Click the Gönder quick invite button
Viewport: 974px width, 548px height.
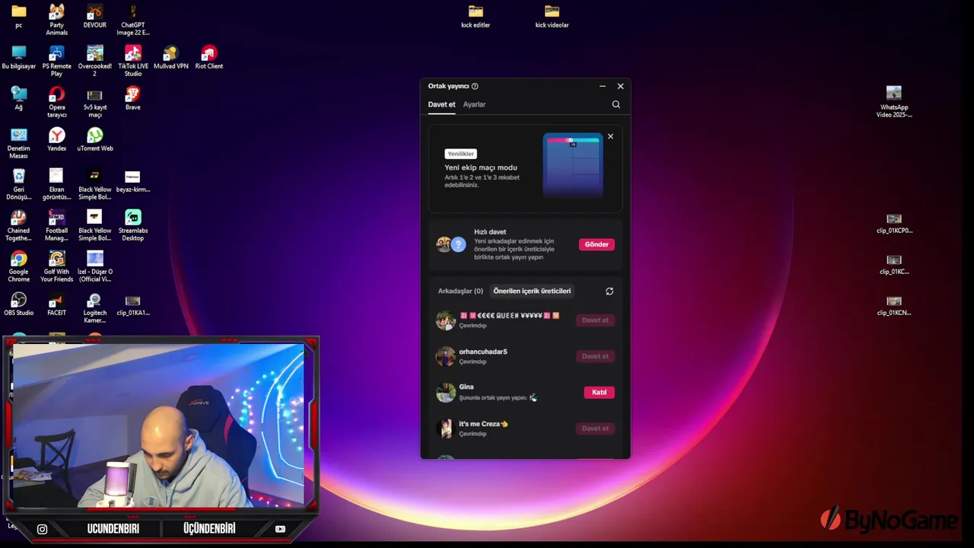point(597,244)
